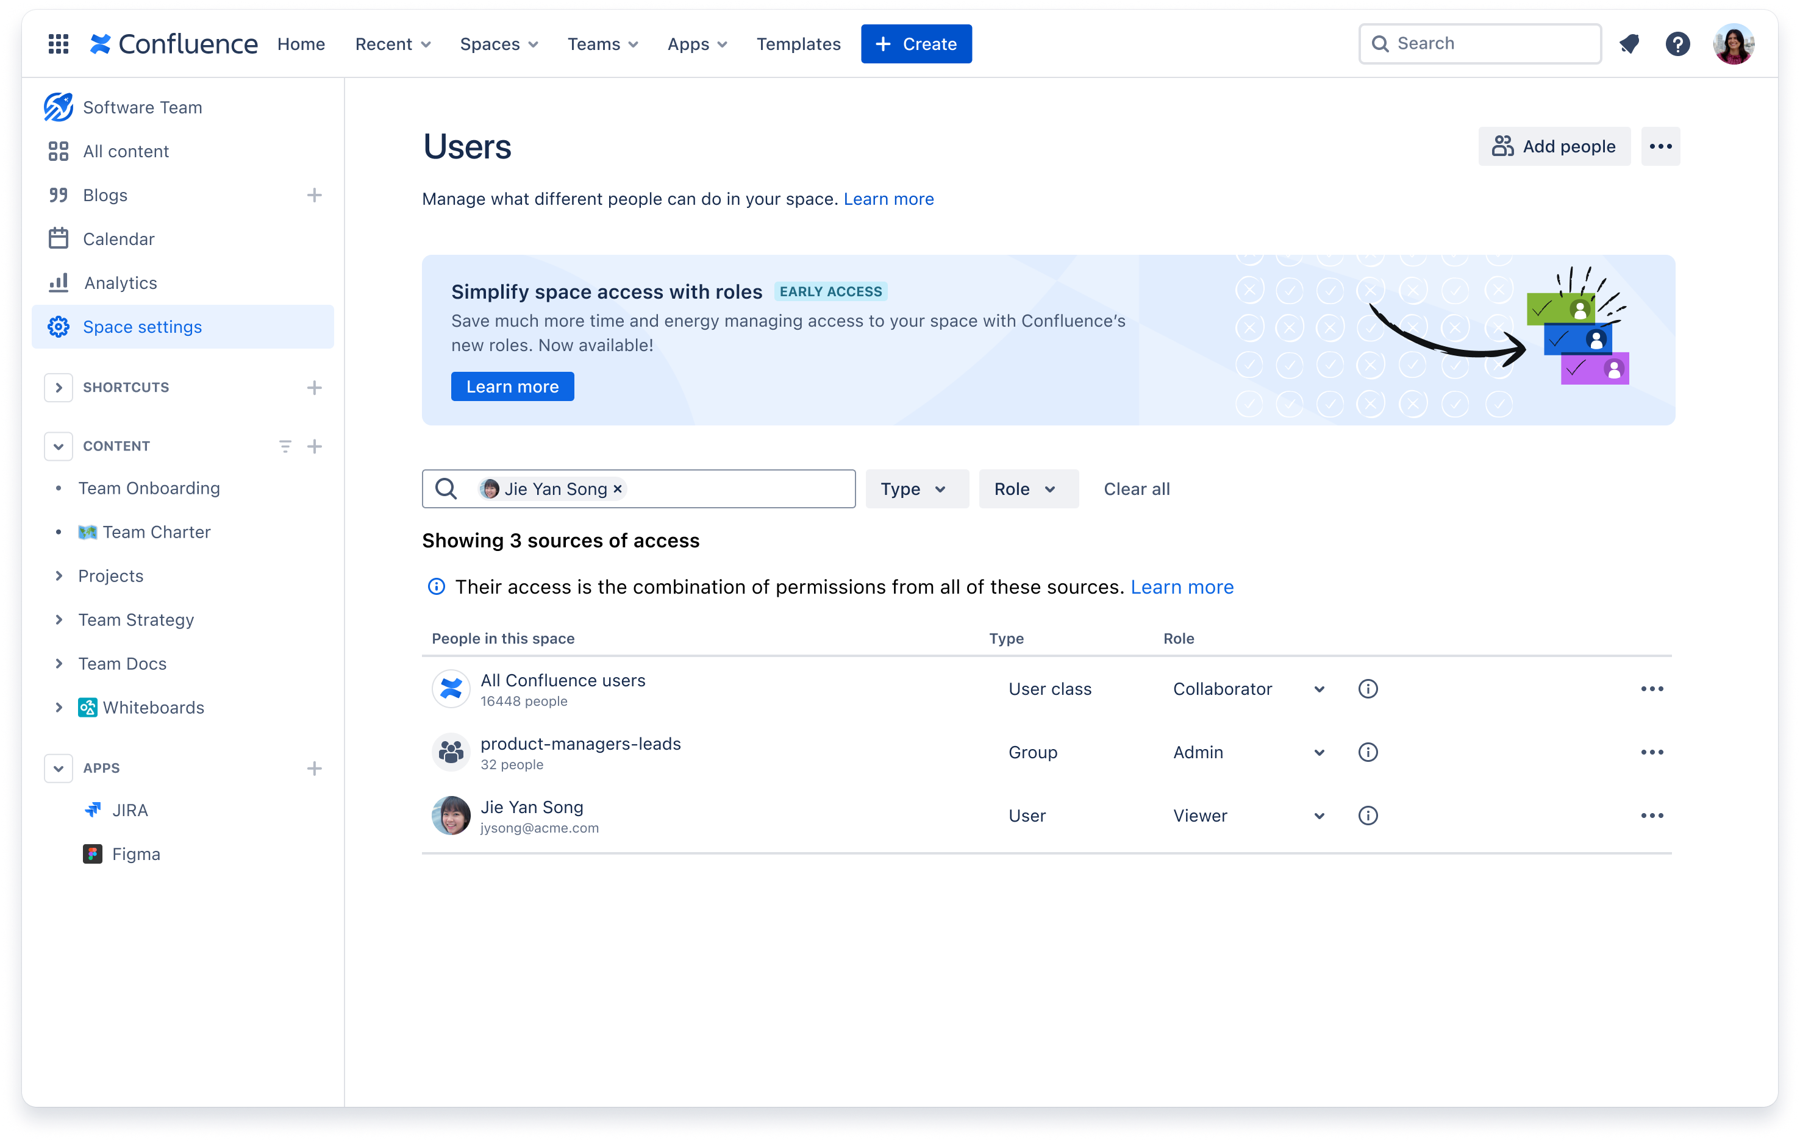Open Figma from the Apps section

136,853
